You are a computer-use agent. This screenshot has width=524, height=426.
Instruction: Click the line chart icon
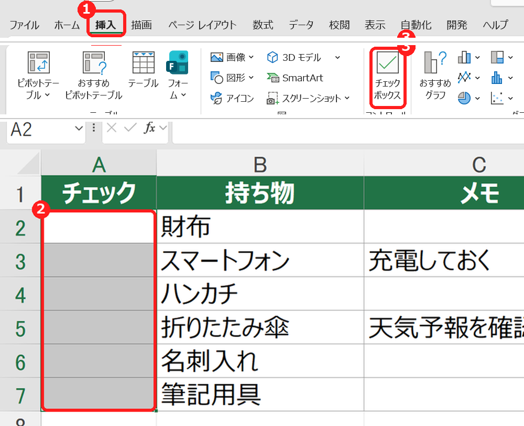pyautogui.click(x=464, y=78)
